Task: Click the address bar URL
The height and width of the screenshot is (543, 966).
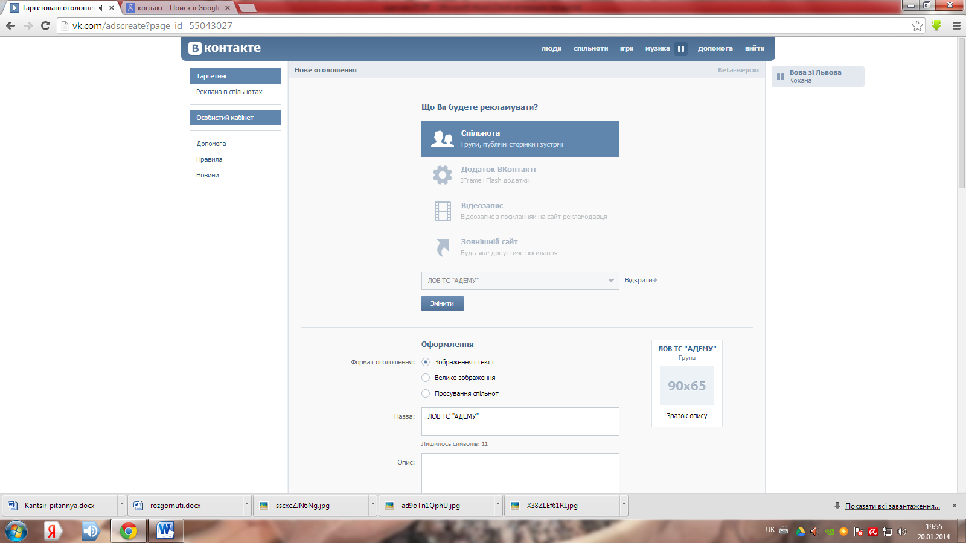Action: point(152,25)
